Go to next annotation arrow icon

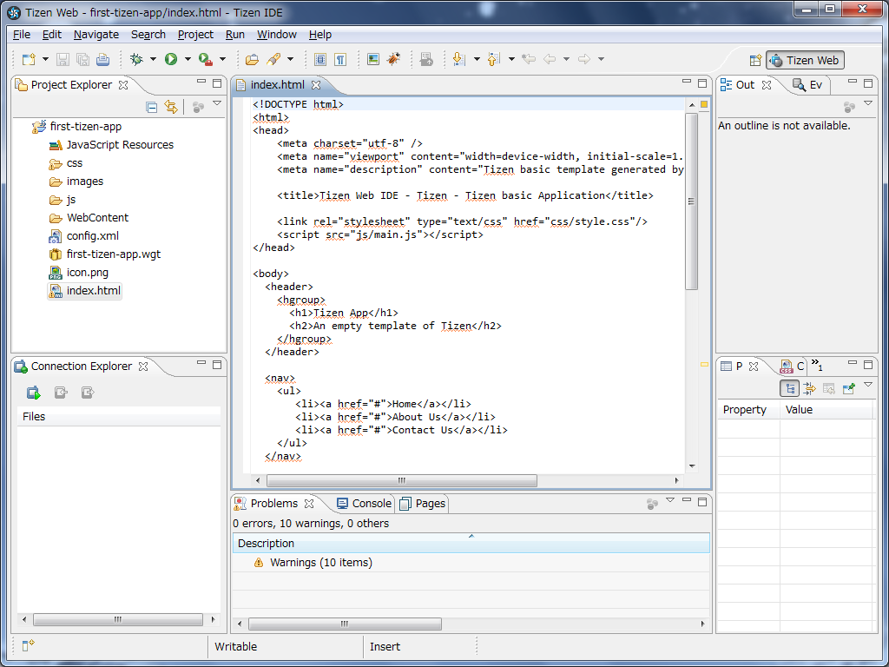(x=459, y=59)
